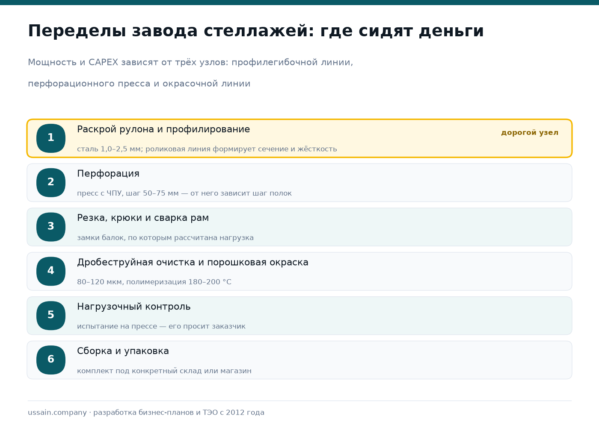Viewport: 599px width, 427px height.
Task: Click "Дробеструйная очистка и порошковая окраска" heading
Action: click(x=193, y=263)
